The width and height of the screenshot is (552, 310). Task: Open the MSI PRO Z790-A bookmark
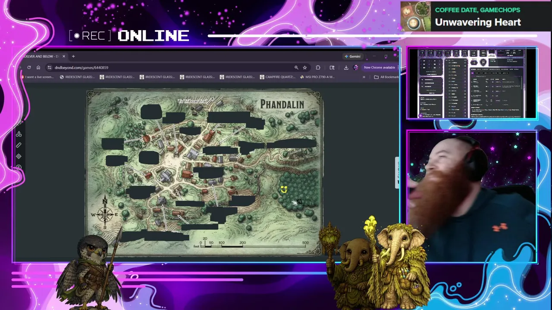tap(317, 77)
